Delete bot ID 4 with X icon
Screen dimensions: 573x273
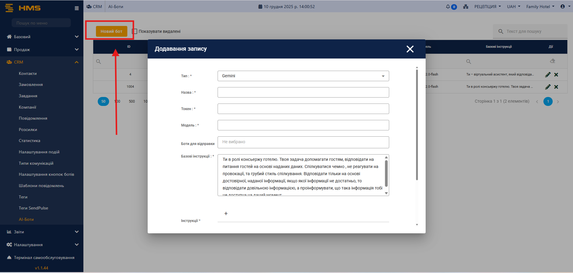point(556,75)
